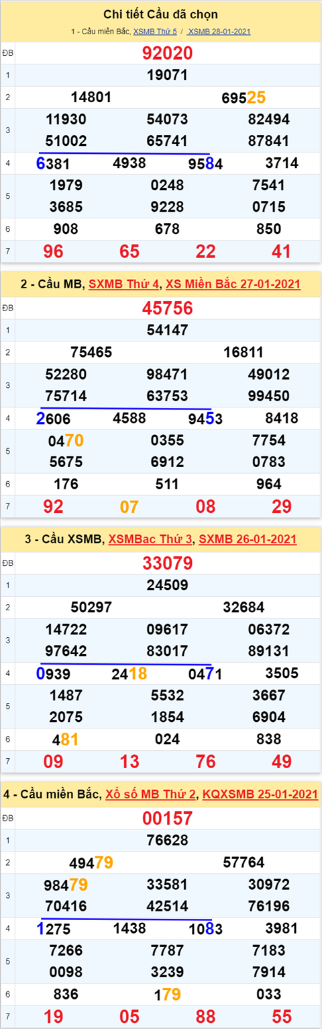
Task: Click the orange 07 in prize 7
Action: 129,507
